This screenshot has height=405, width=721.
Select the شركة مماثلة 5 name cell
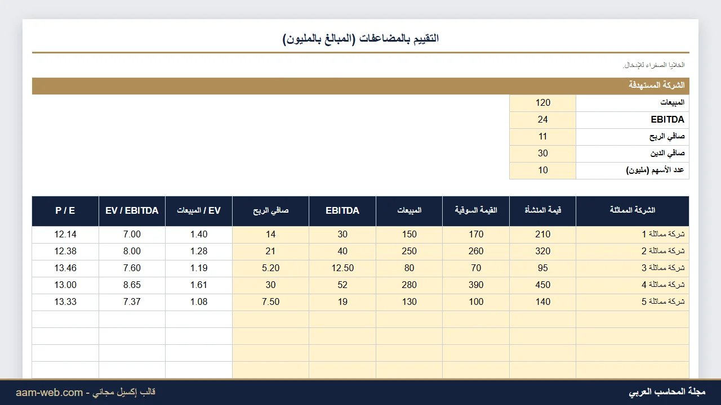(633, 302)
